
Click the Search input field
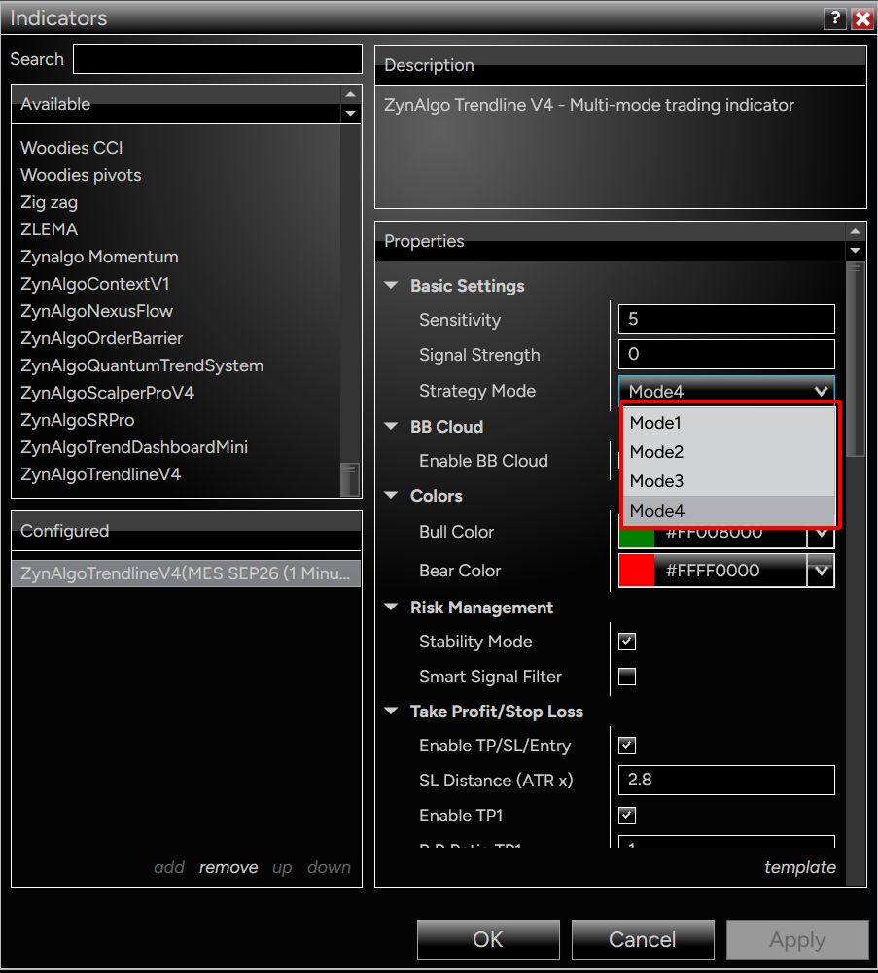click(218, 59)
